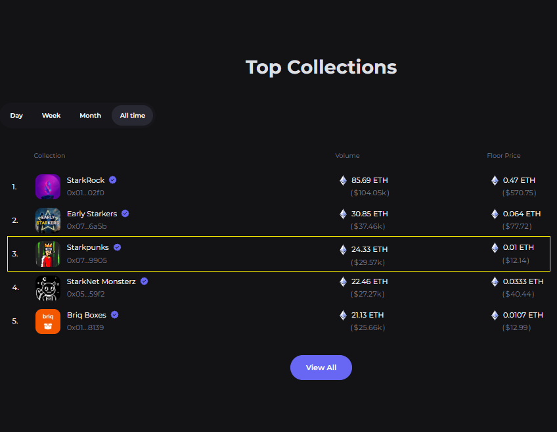Viewport: 557px width, 432px height.
Task: Open the Starkpunks name link
Action: [88, 247]
